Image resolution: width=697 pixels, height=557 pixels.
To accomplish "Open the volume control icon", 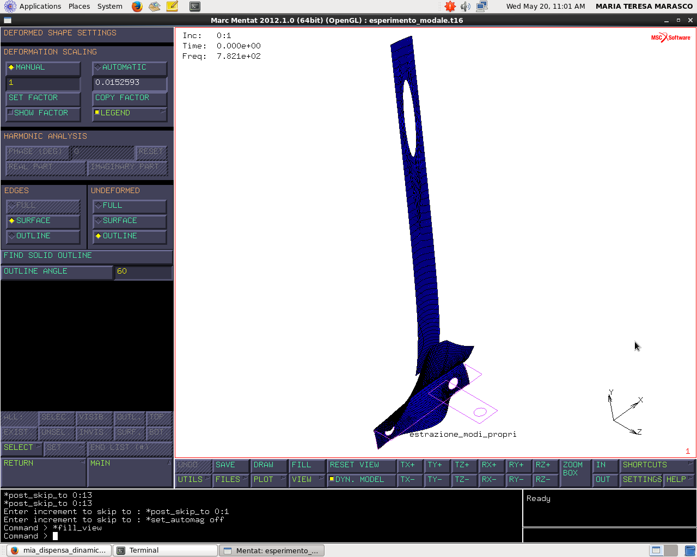I will pyautogui.click(x=465, y=7).
